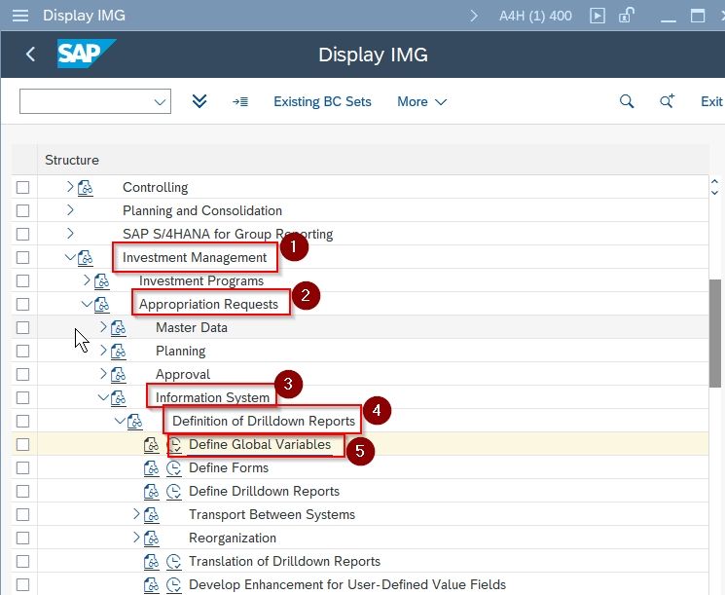725x595 pixels.
Task: Open documentation icon for Information System
Action: [x=119, y=398]
